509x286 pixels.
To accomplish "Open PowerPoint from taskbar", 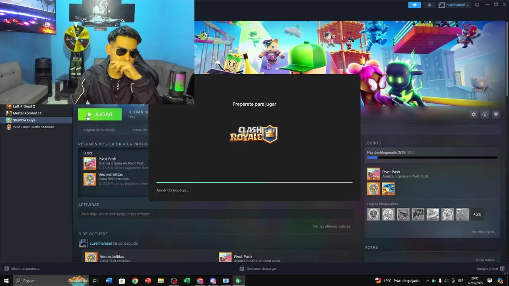I will click(x=148, y=281).
